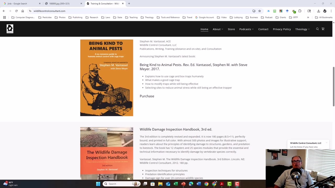
Task: Open the green robot-face extension icon
Action: (275, 11)
